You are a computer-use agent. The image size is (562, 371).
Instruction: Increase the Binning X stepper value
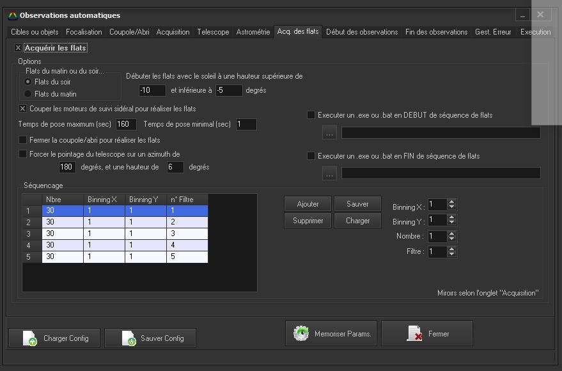[452, 201]
